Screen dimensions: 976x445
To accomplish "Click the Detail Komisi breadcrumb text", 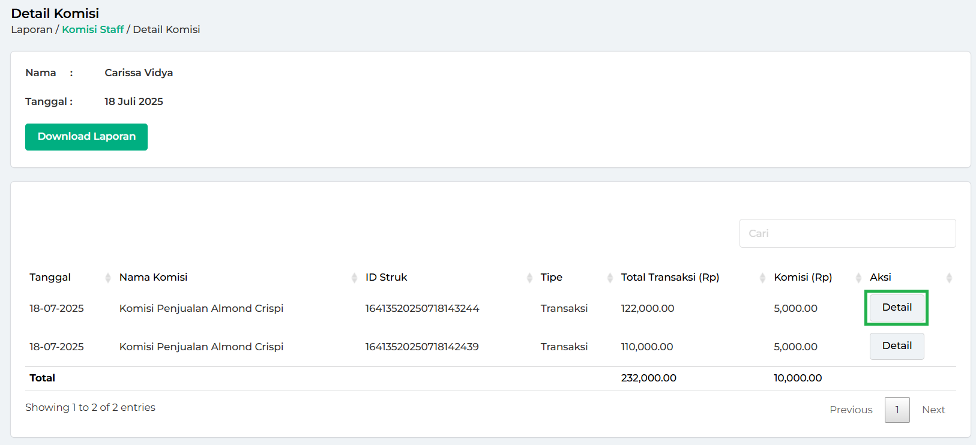I will (166, 29).
